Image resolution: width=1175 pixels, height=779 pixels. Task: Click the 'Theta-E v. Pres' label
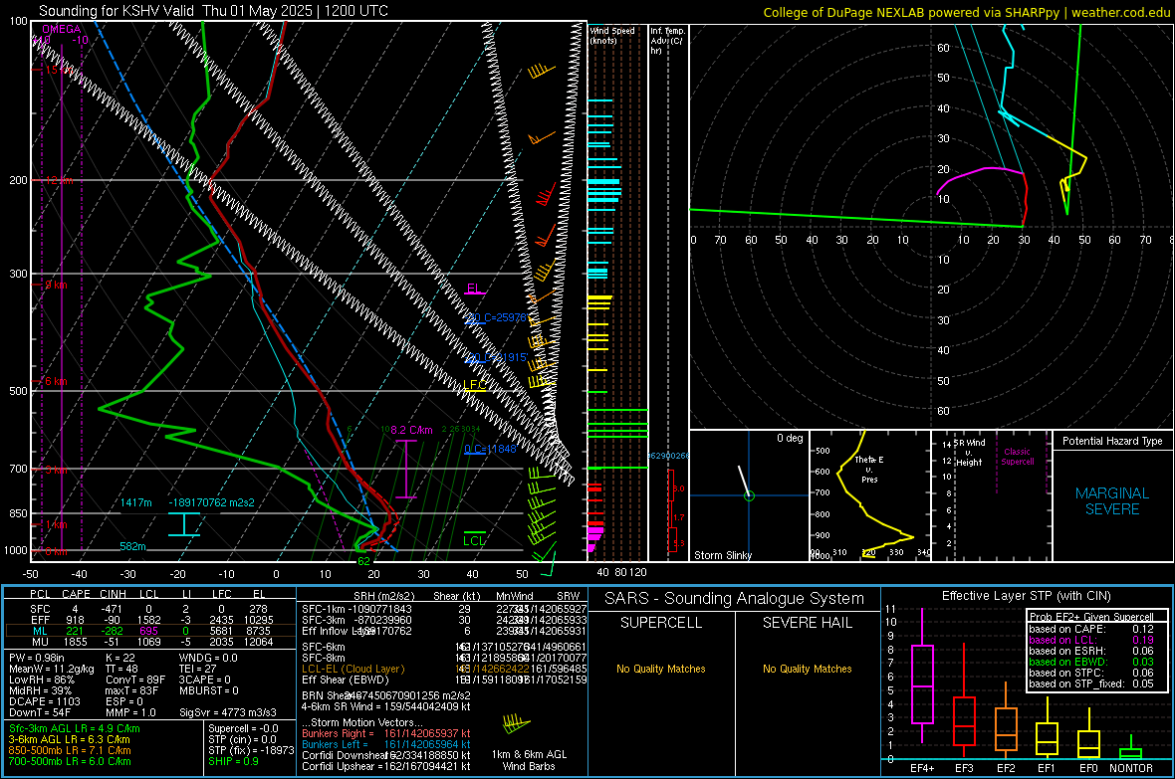pos(869,469)
